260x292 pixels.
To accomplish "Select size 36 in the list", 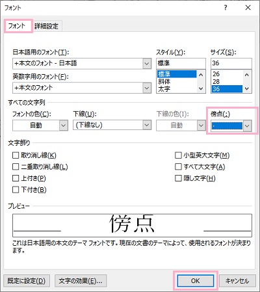I will [x=227, y=89].
